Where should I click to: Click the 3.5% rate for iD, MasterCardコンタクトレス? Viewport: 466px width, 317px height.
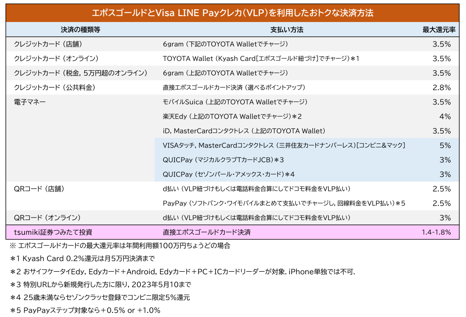[441, 131]
